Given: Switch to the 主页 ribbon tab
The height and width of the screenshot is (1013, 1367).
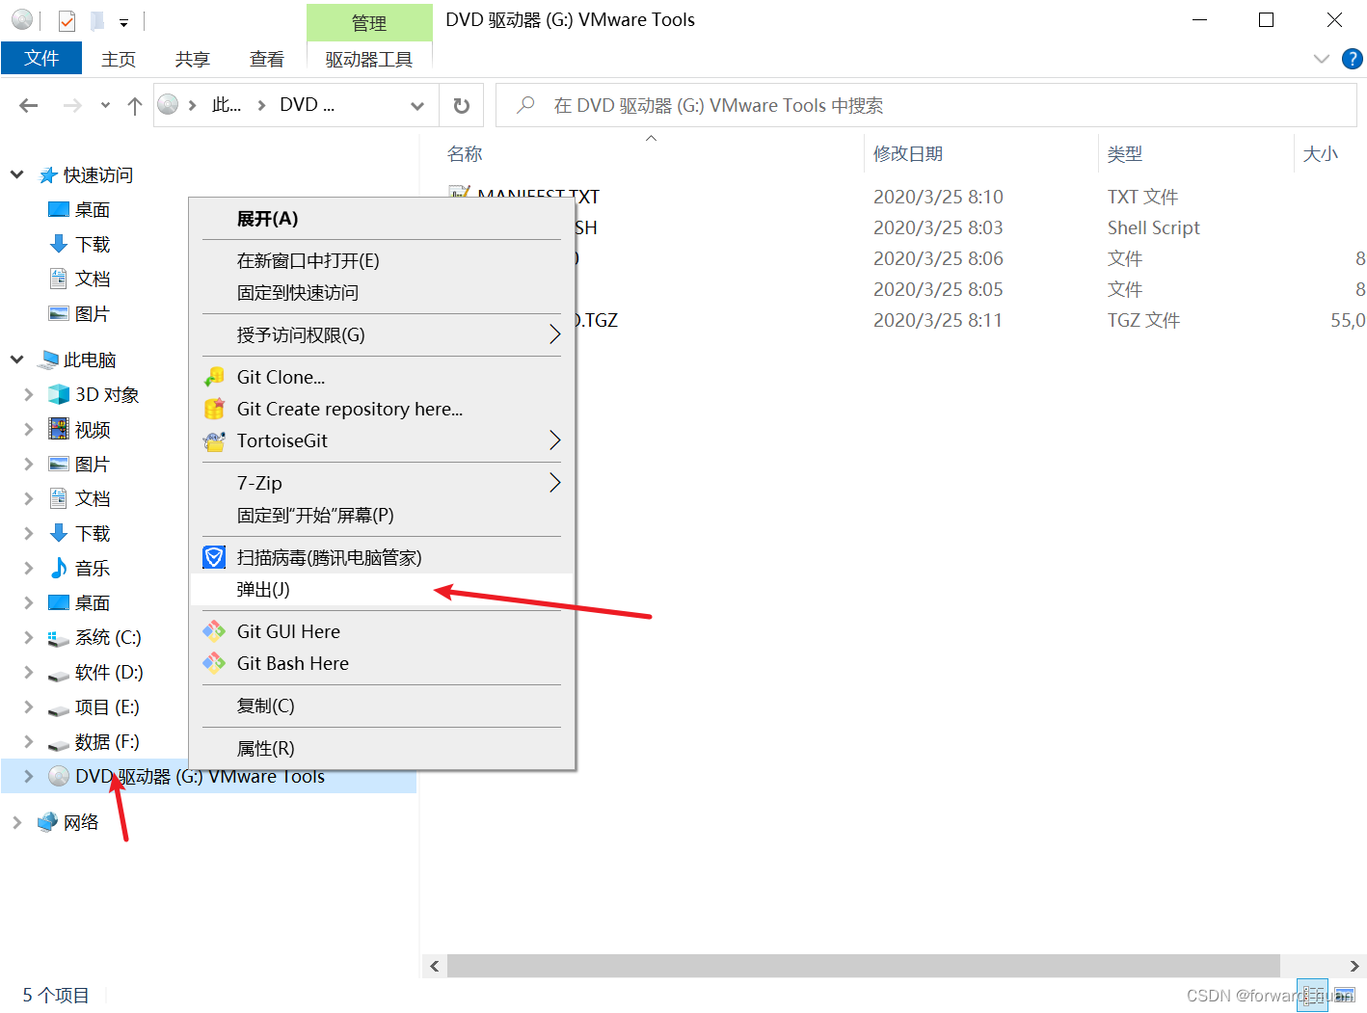Looking at the screenshot, I should pyautogui.click(x=119, y=59).
